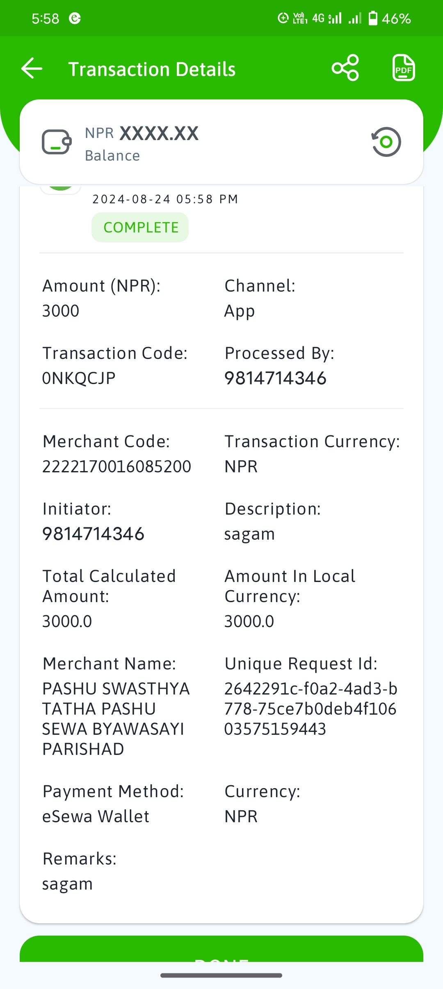
Task: Download the transaction as PDF
Action: pos(404,68)
